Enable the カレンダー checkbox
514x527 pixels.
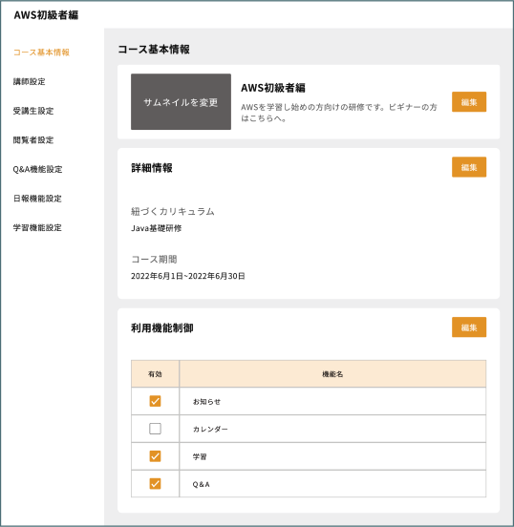(x=155, y=429)
